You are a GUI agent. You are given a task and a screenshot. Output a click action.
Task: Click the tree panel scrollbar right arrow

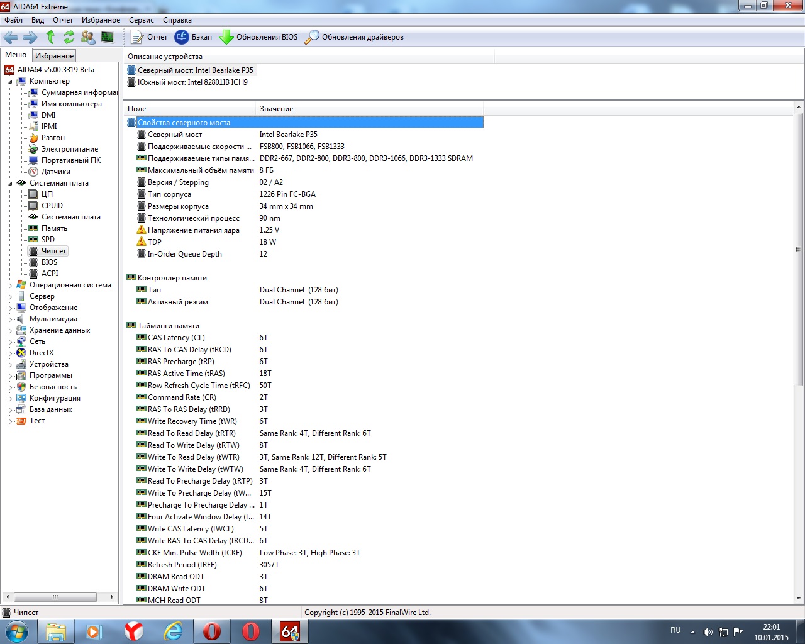click(112, 597)
